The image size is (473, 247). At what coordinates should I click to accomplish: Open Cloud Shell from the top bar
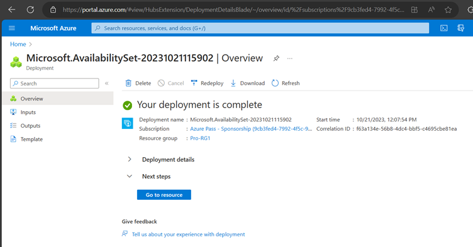pos(443,28)
